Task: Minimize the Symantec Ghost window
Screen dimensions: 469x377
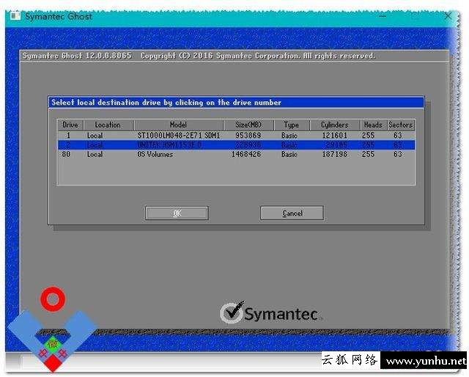Action: pos(383,16)
